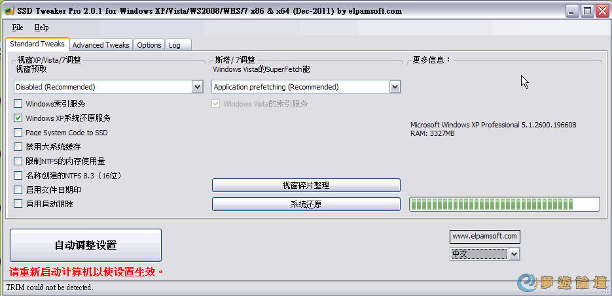Minimize the SSD Tweaker window
This screenshot has width=612, height=296.
pyautogui.click(x=573, y=11)
